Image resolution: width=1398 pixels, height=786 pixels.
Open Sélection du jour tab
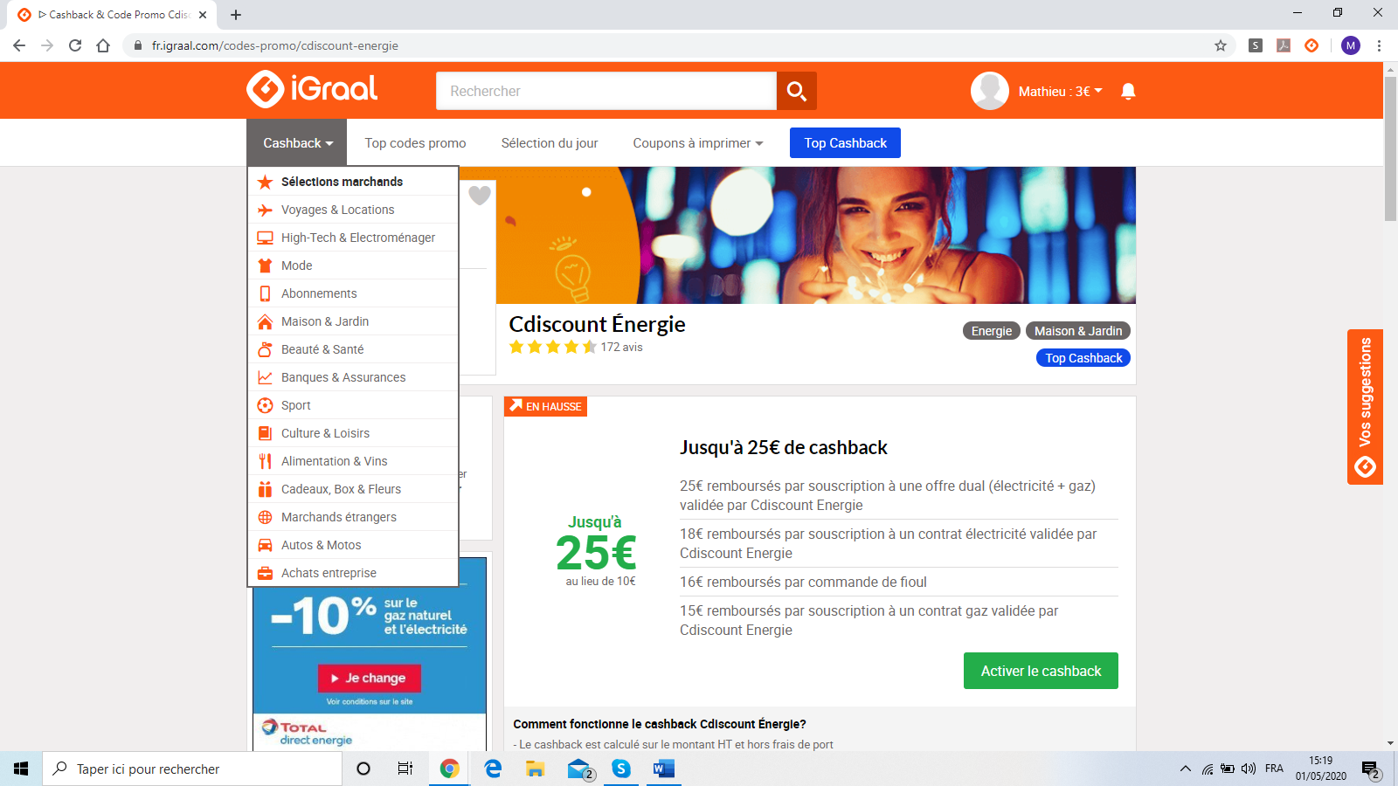coord(550,143)
